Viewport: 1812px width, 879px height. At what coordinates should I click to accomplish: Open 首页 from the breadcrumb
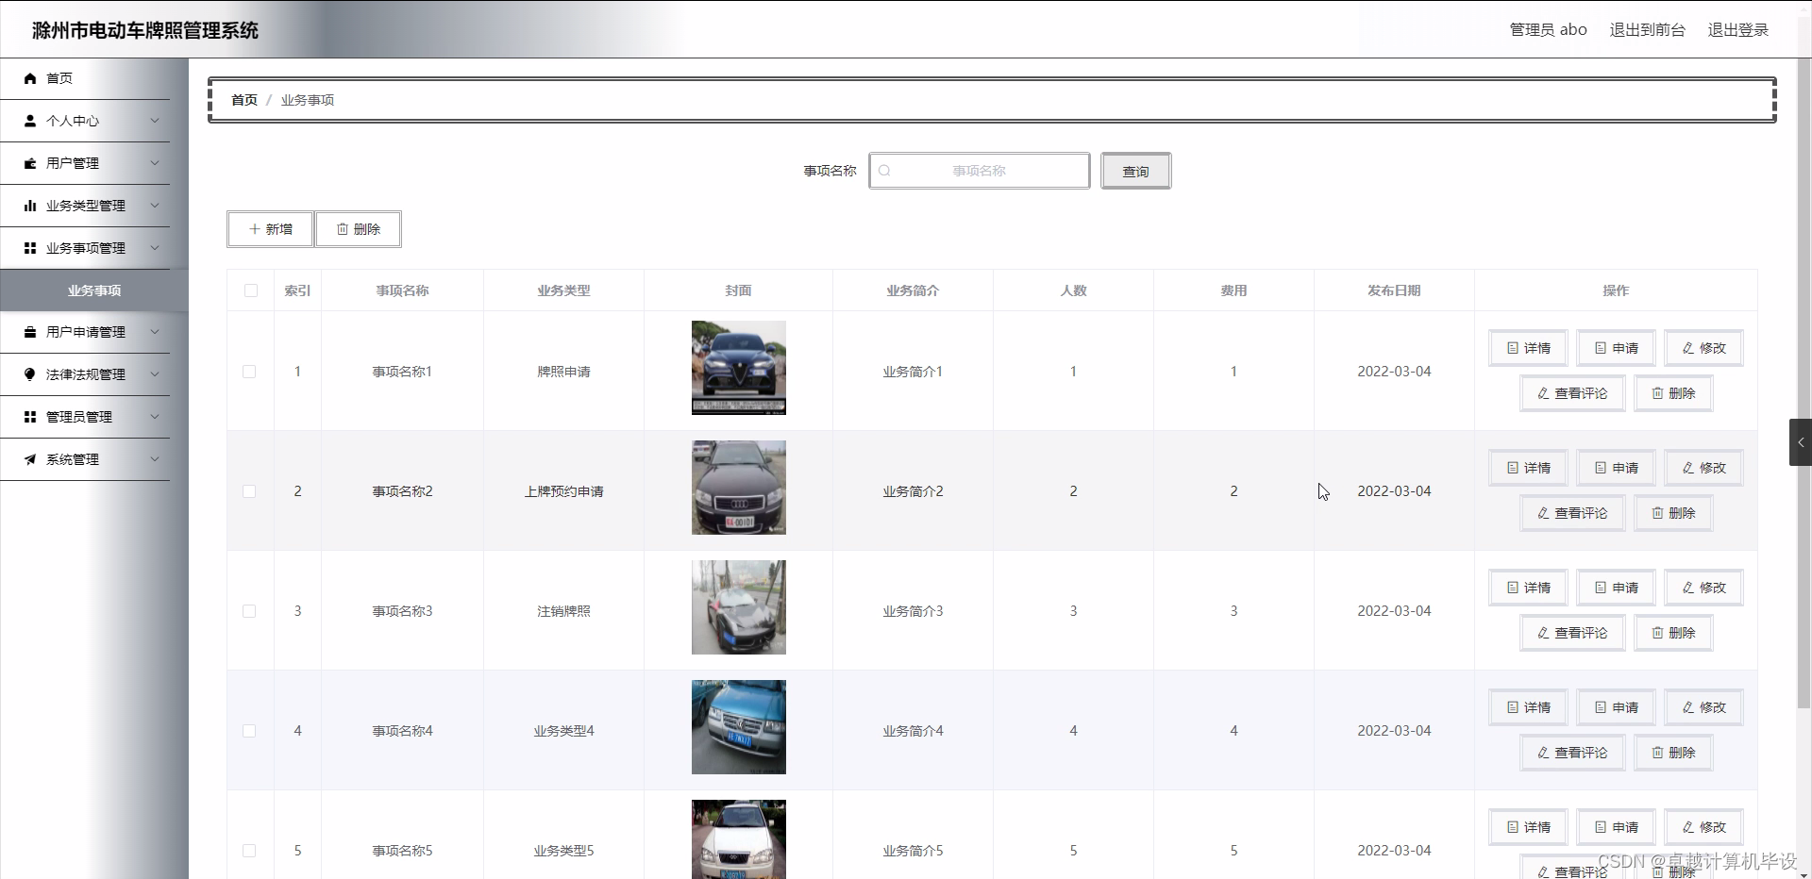[x=243, y=100]
